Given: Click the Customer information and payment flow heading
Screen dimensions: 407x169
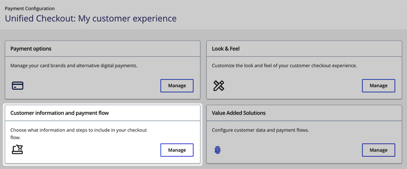Looking at the screenshot, I should tap(60, 113).
